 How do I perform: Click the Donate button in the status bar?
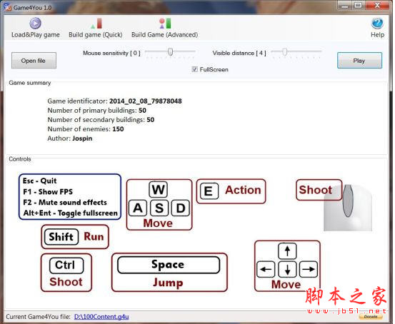370,317
